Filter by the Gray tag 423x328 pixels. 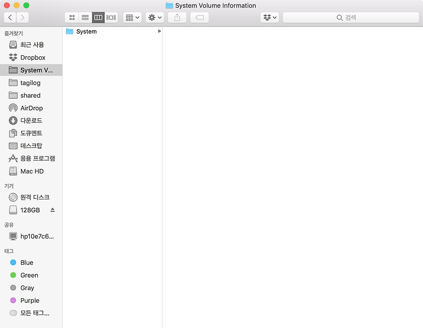pos(31,288)
